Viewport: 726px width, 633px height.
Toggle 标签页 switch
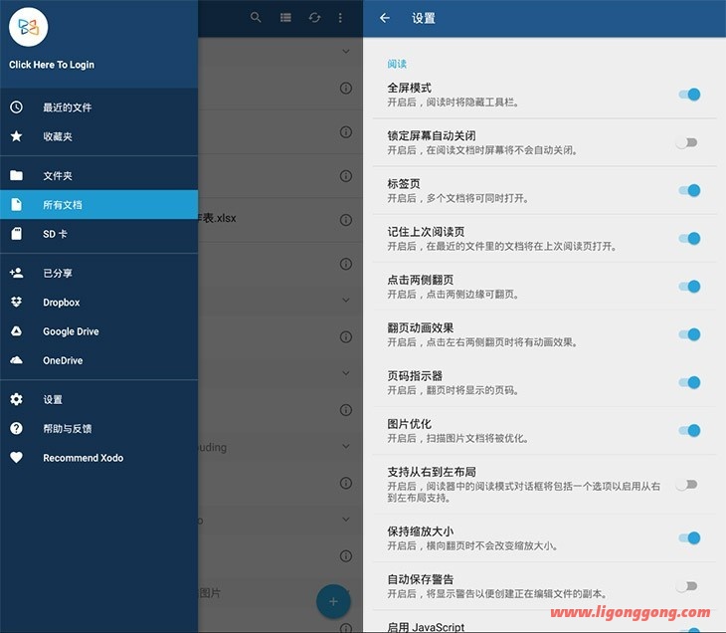pyautogui.click(x=689, y=190)
